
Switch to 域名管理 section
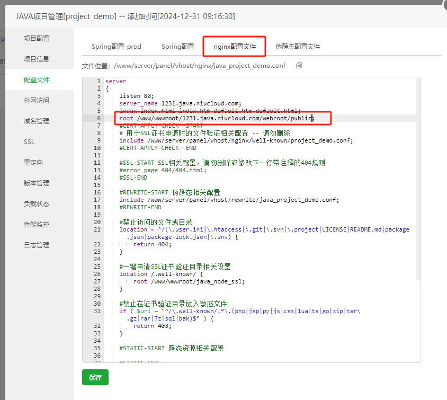37,121
